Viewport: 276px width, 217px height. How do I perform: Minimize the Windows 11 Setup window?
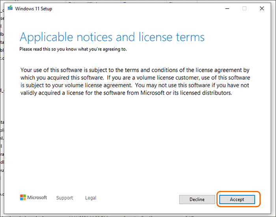pos(227,8)
